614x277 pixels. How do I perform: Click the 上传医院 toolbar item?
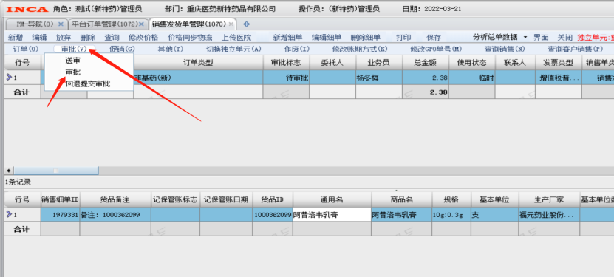pos(236,38)
